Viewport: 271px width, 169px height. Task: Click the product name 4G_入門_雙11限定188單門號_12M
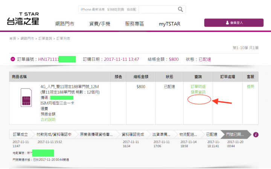click(70, 87)
